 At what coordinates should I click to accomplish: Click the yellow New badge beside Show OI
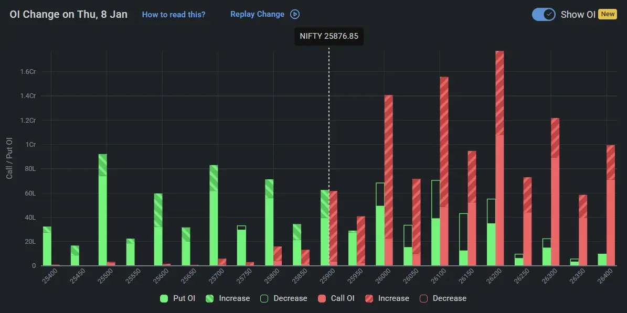tap(608, 14)
